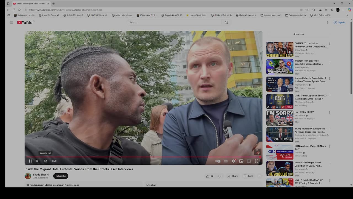Screen dimensions: 353x199
Task: Pause the live video
Action: (30, 161)
